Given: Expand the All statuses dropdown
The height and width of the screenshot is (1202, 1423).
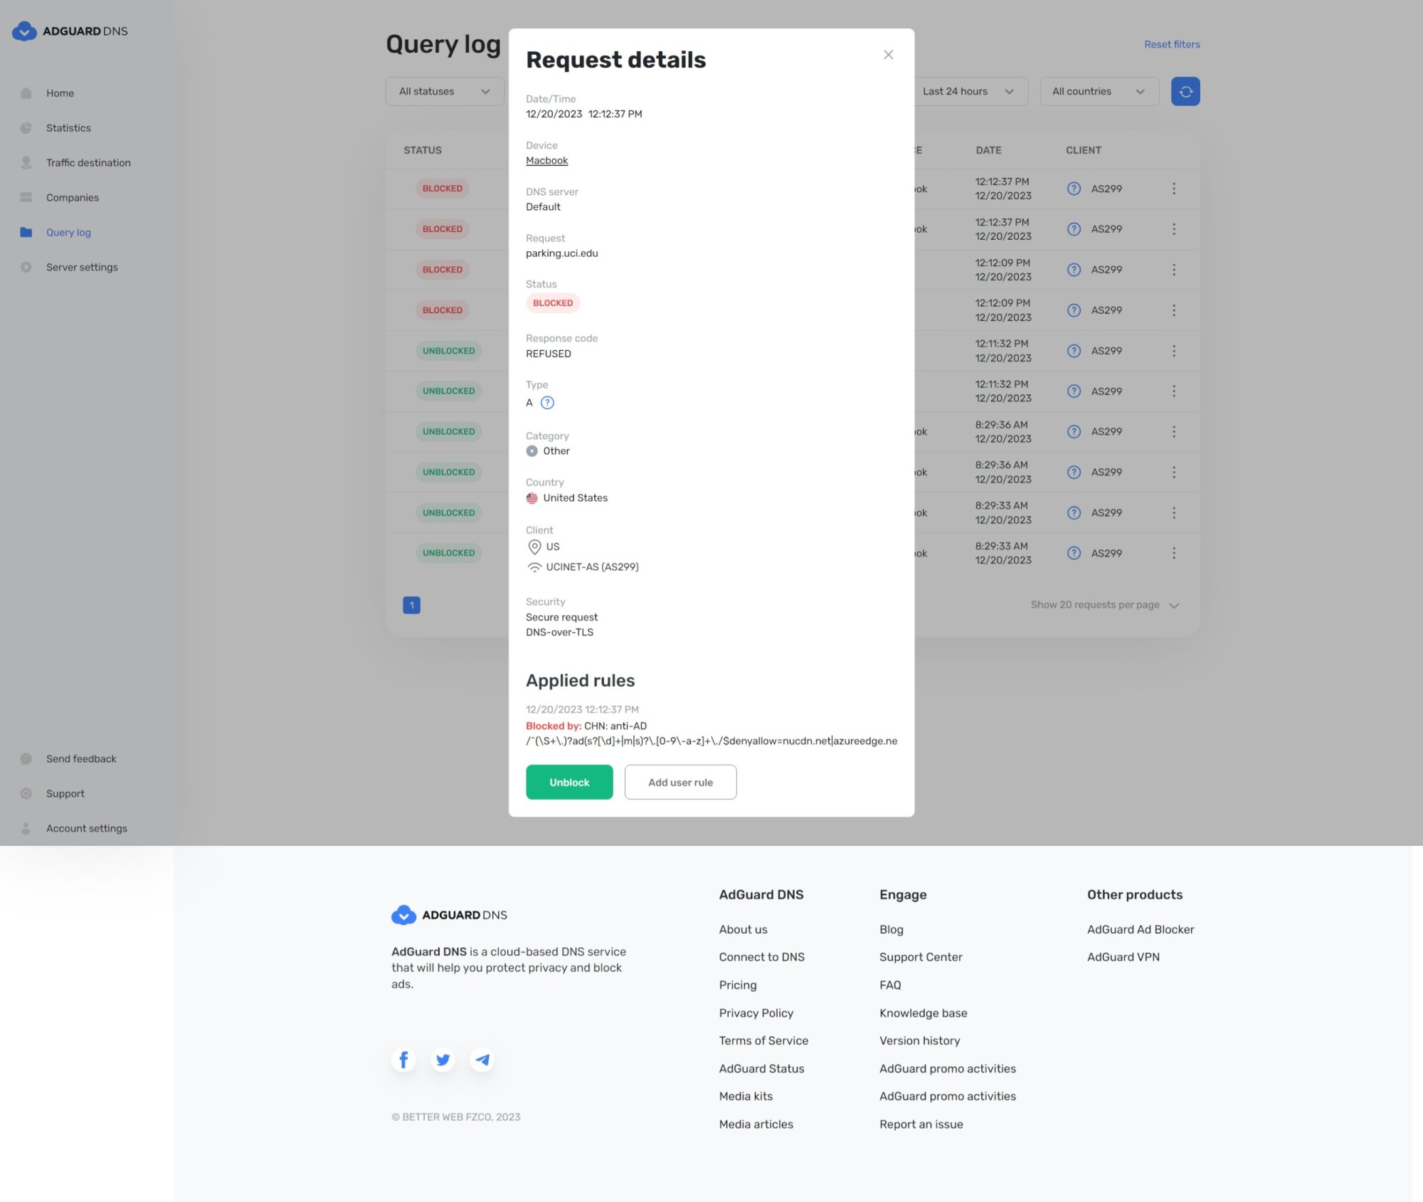Looking at the screenshot, I should click(445, 91).
